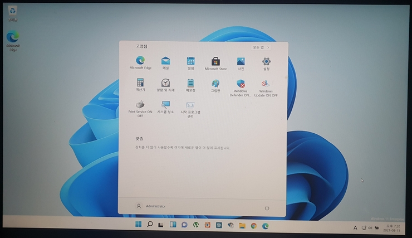
Task: Click the 고정됨 (Pinned) heading text
Action: click(141, 46)
